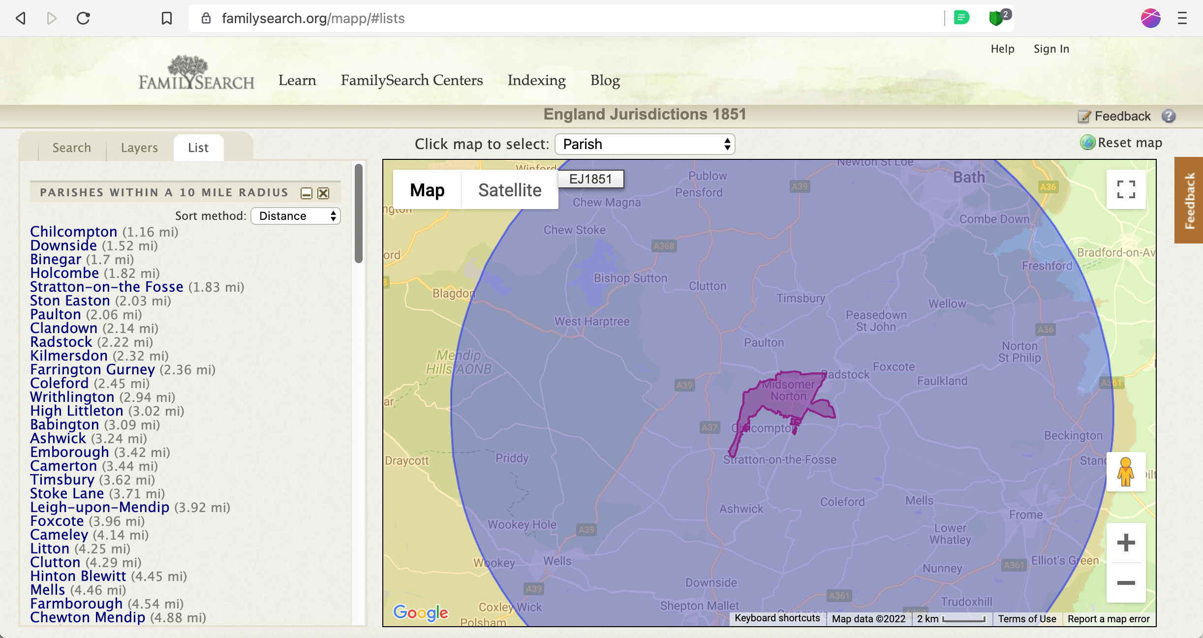1203x638 pixels.
Task: Click the Feedback notepad icon
Action: pos(1084,116)
